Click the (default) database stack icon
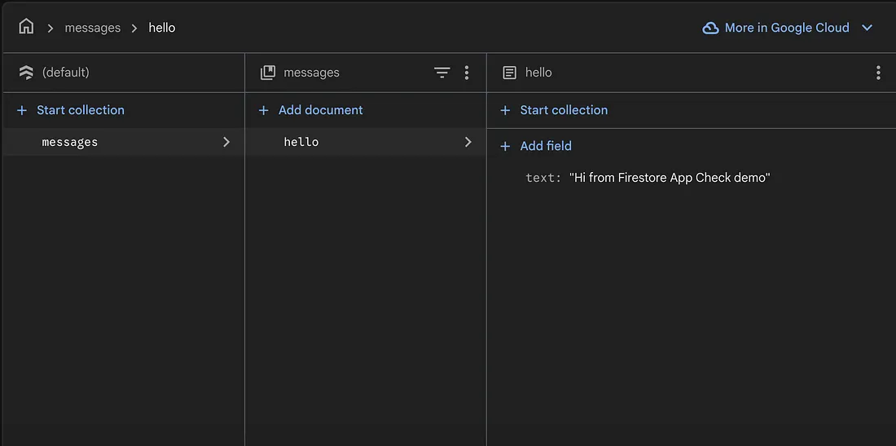This screenshot has width=896, height=446. [x=26, y=73]
